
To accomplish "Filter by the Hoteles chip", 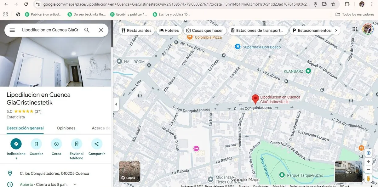I will (169, 31).
